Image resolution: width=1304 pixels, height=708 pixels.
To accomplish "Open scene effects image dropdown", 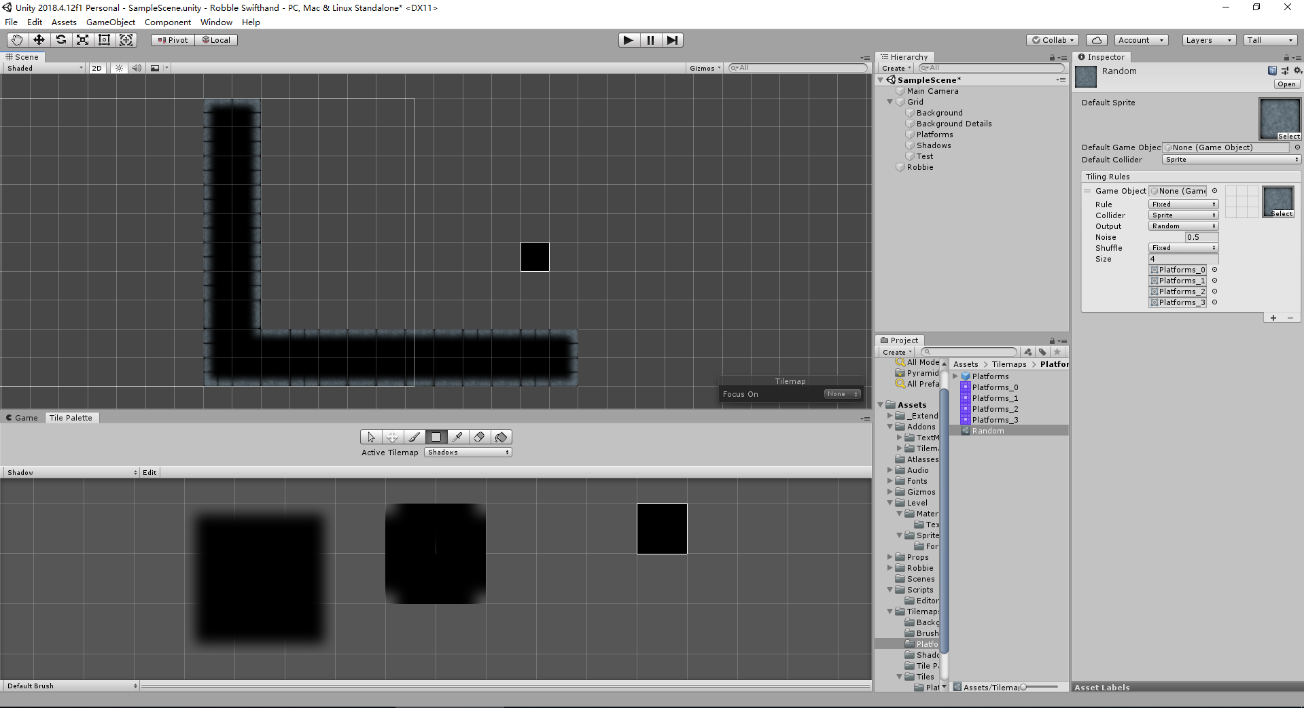I will 159,68.
